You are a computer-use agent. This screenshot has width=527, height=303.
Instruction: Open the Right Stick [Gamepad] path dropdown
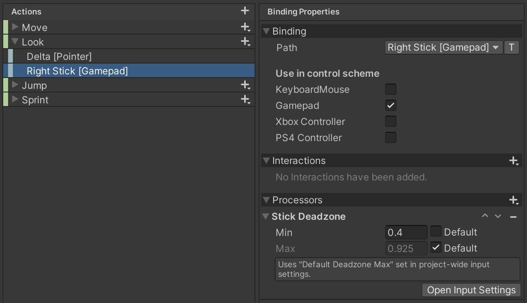point(443,47)
